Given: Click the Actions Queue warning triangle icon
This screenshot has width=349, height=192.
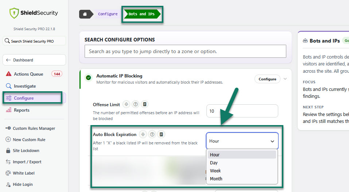Looking at the screenshot, I should [8, 74].
